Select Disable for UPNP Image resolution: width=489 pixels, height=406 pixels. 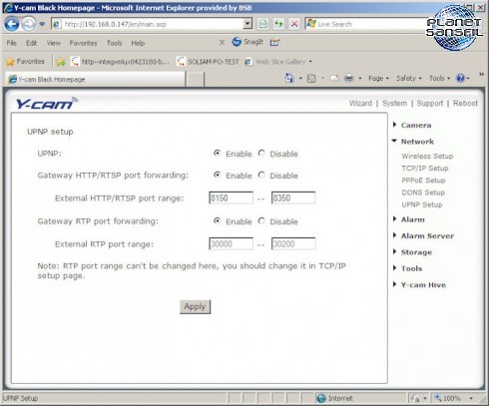point(261,154)
